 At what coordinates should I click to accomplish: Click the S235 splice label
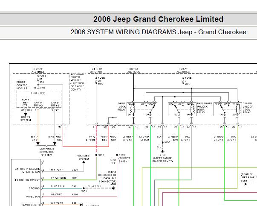click(101, 155)
